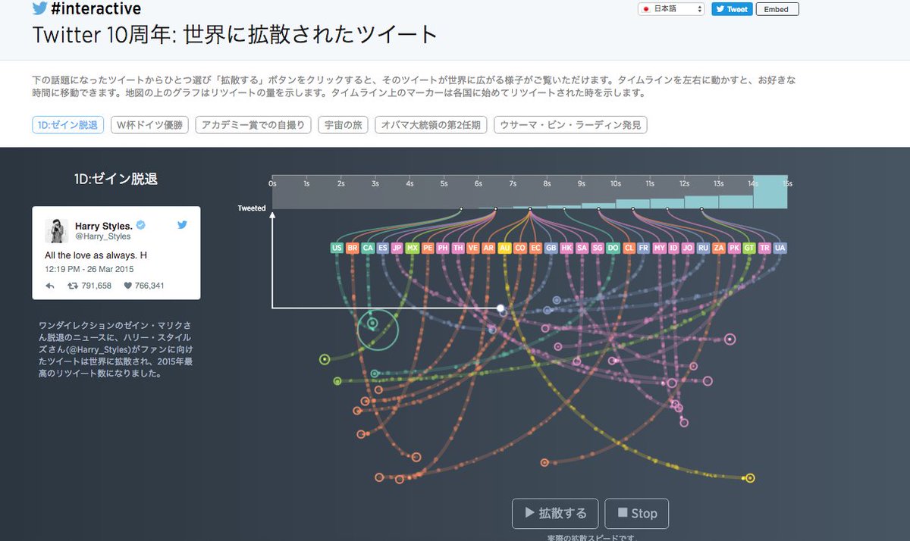The image size is (910, 541).
Task: Select the オバマ大統領の第2任期 tab
Action: coord(431,125)
